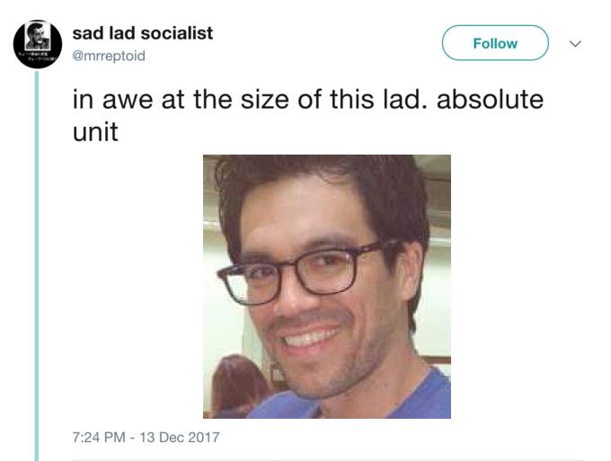
Task: Click the date '13 Dec 2017'
Action: [180, 438]
